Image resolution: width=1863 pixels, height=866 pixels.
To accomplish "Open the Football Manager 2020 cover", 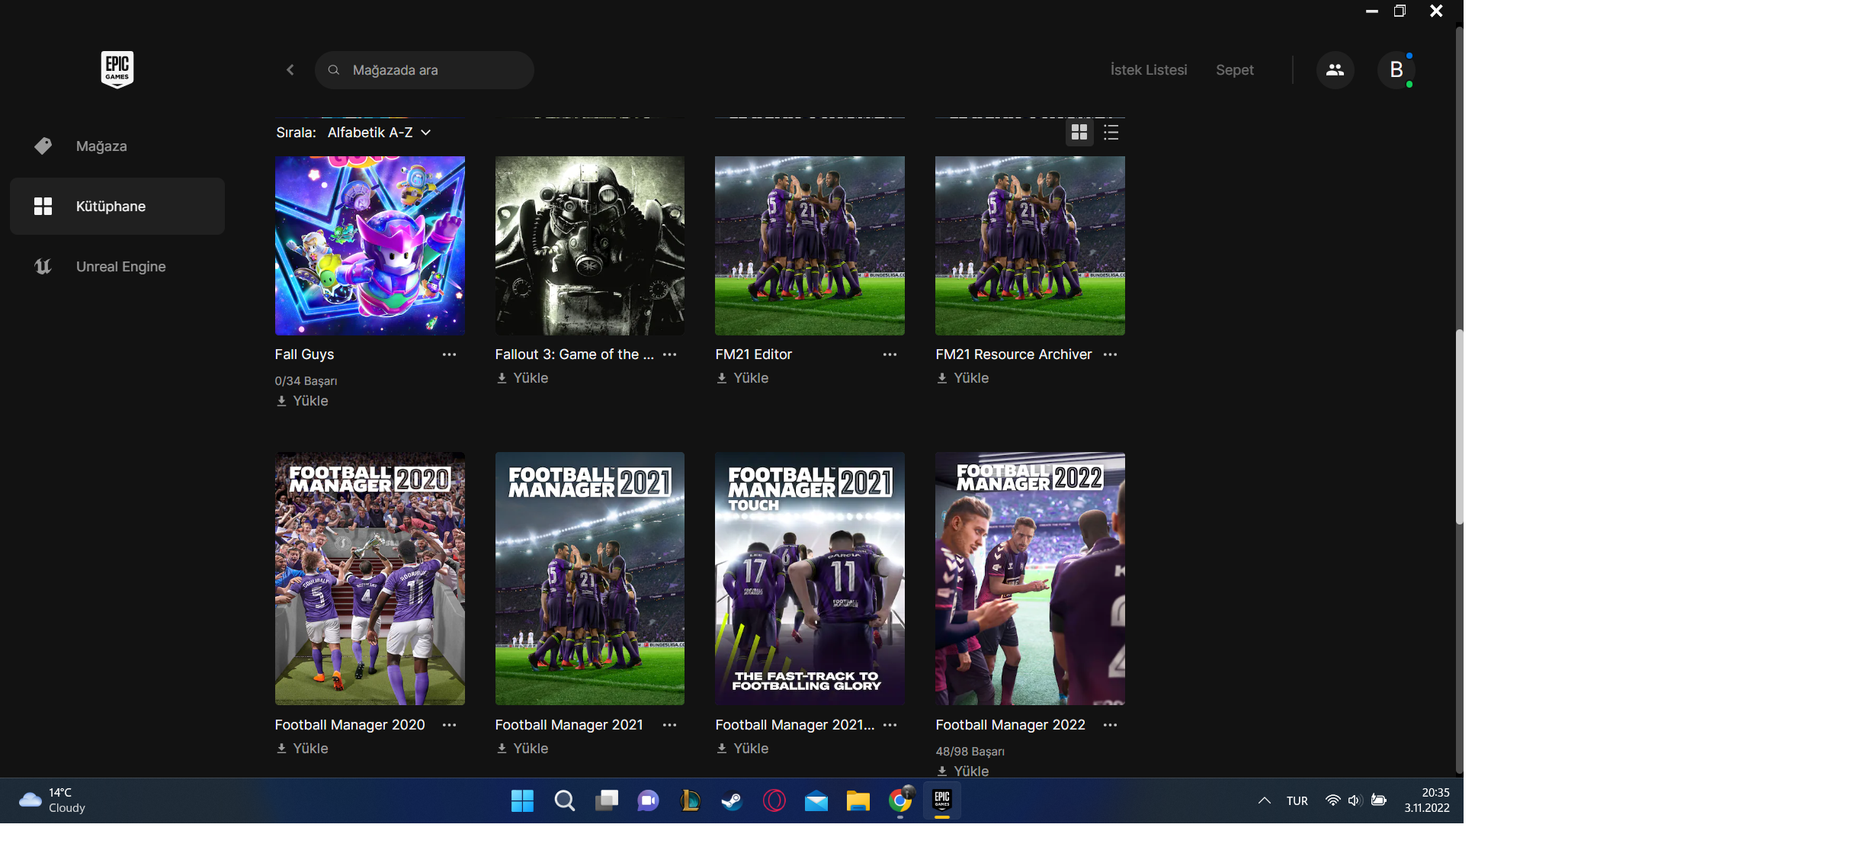I will (370, 579).
